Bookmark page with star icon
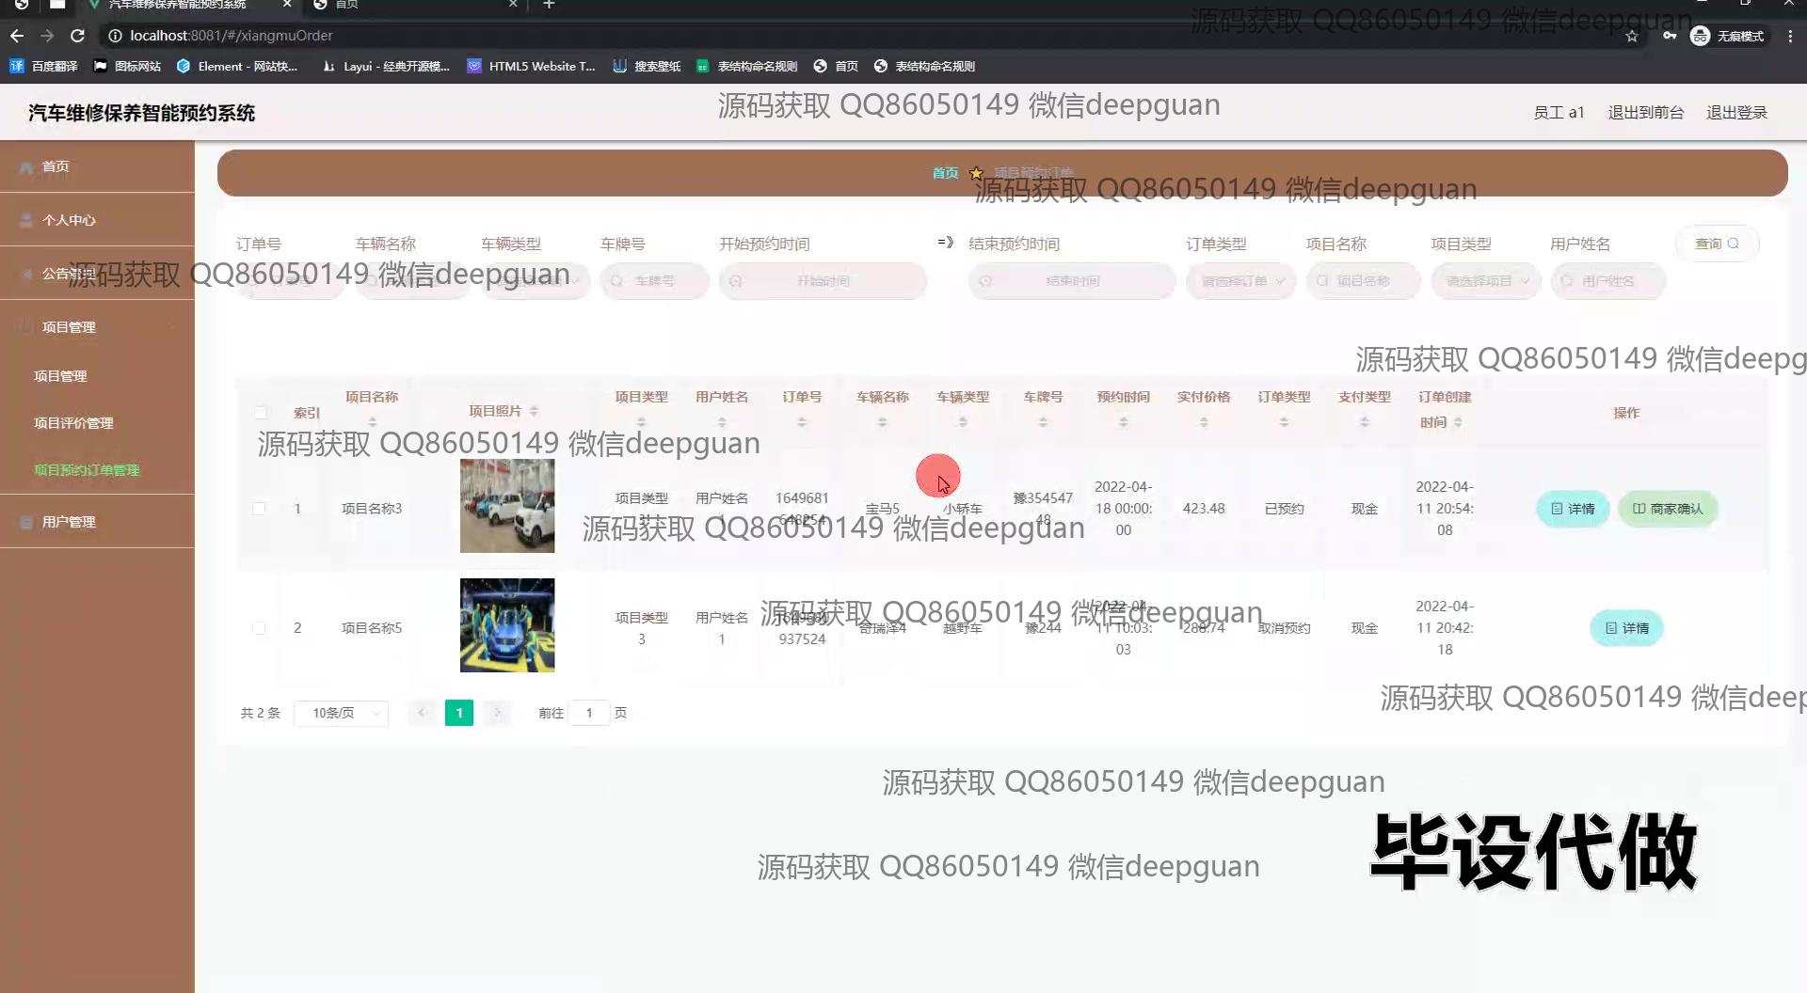The width and height of the screenshot is (1807, 993). [1631, 36]
